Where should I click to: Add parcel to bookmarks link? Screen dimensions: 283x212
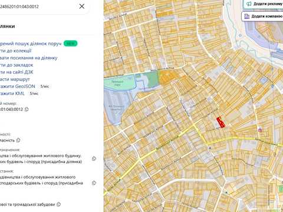(17, 65)
